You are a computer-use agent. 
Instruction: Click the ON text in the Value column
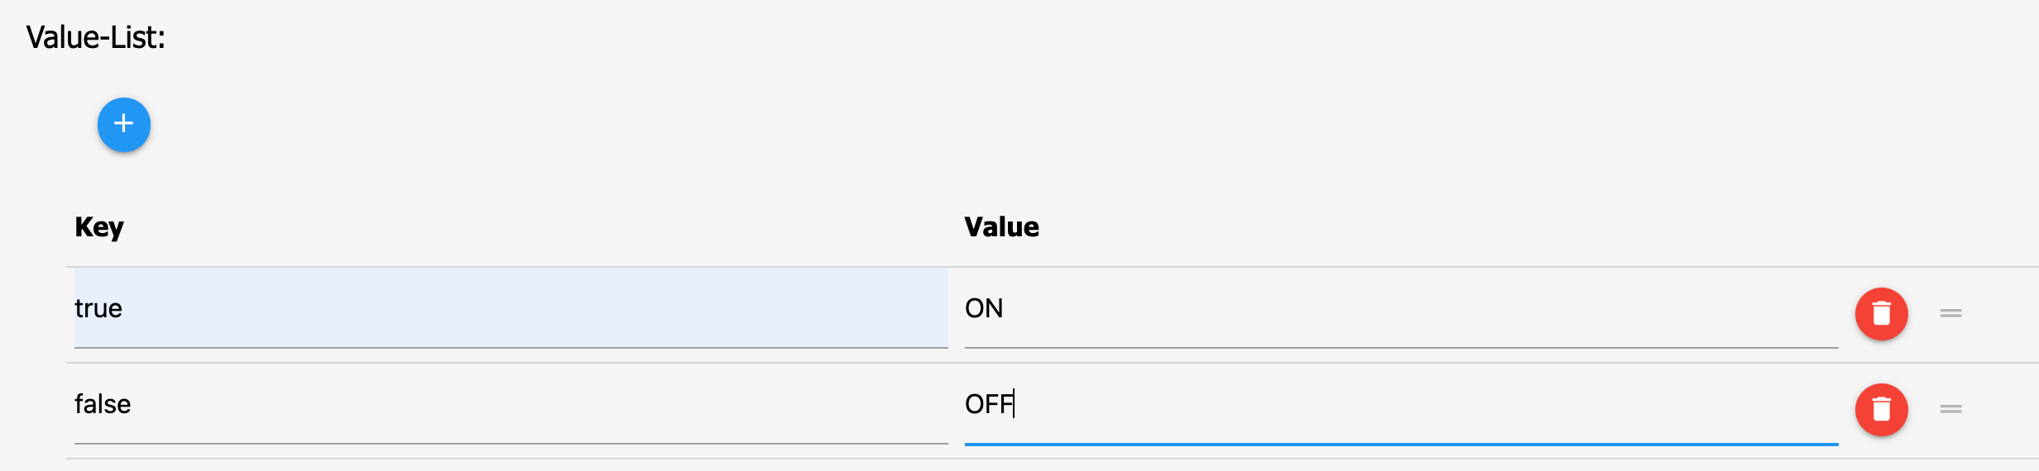(x=984, y=308)
